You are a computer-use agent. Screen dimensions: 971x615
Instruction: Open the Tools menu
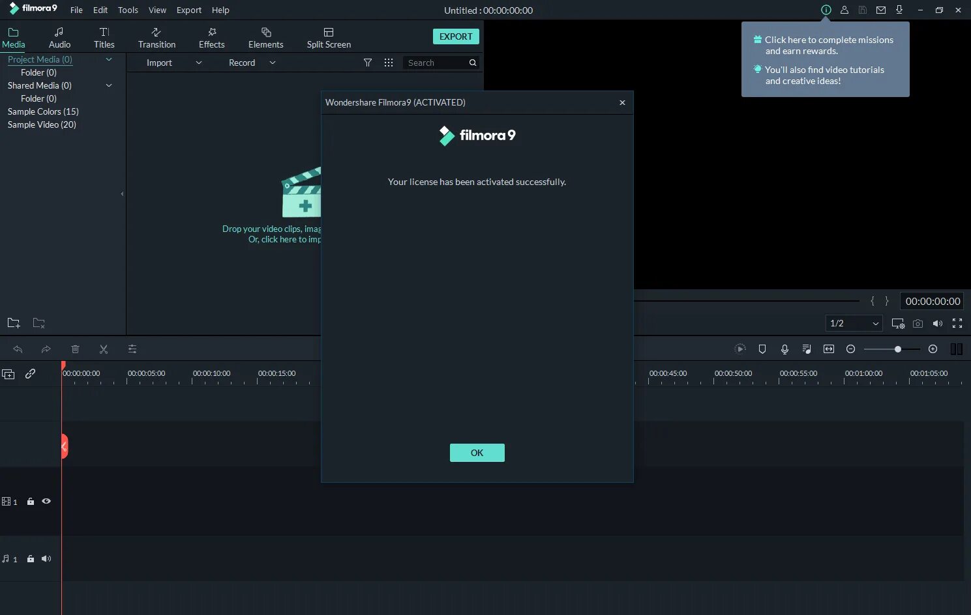pyautogui.click(x=128, y=10)
